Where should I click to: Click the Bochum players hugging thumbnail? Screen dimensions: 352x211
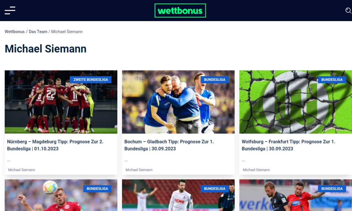(x=178, y=102)
